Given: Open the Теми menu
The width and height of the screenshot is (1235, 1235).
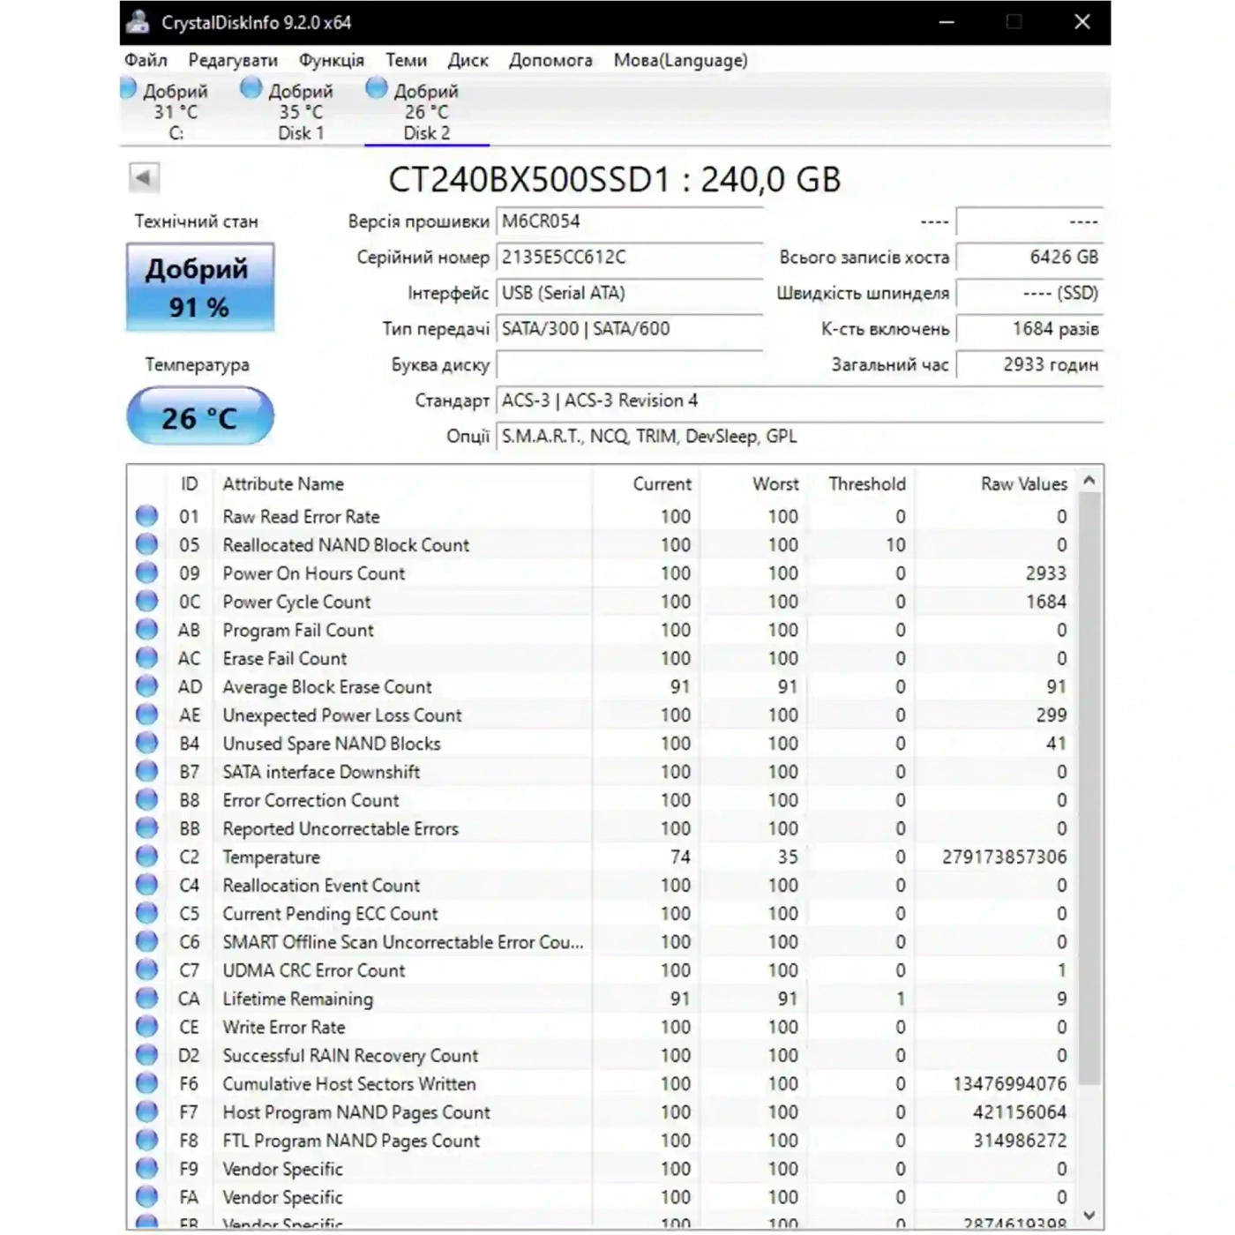Looking at the screenshot, I should coord(406,60).
